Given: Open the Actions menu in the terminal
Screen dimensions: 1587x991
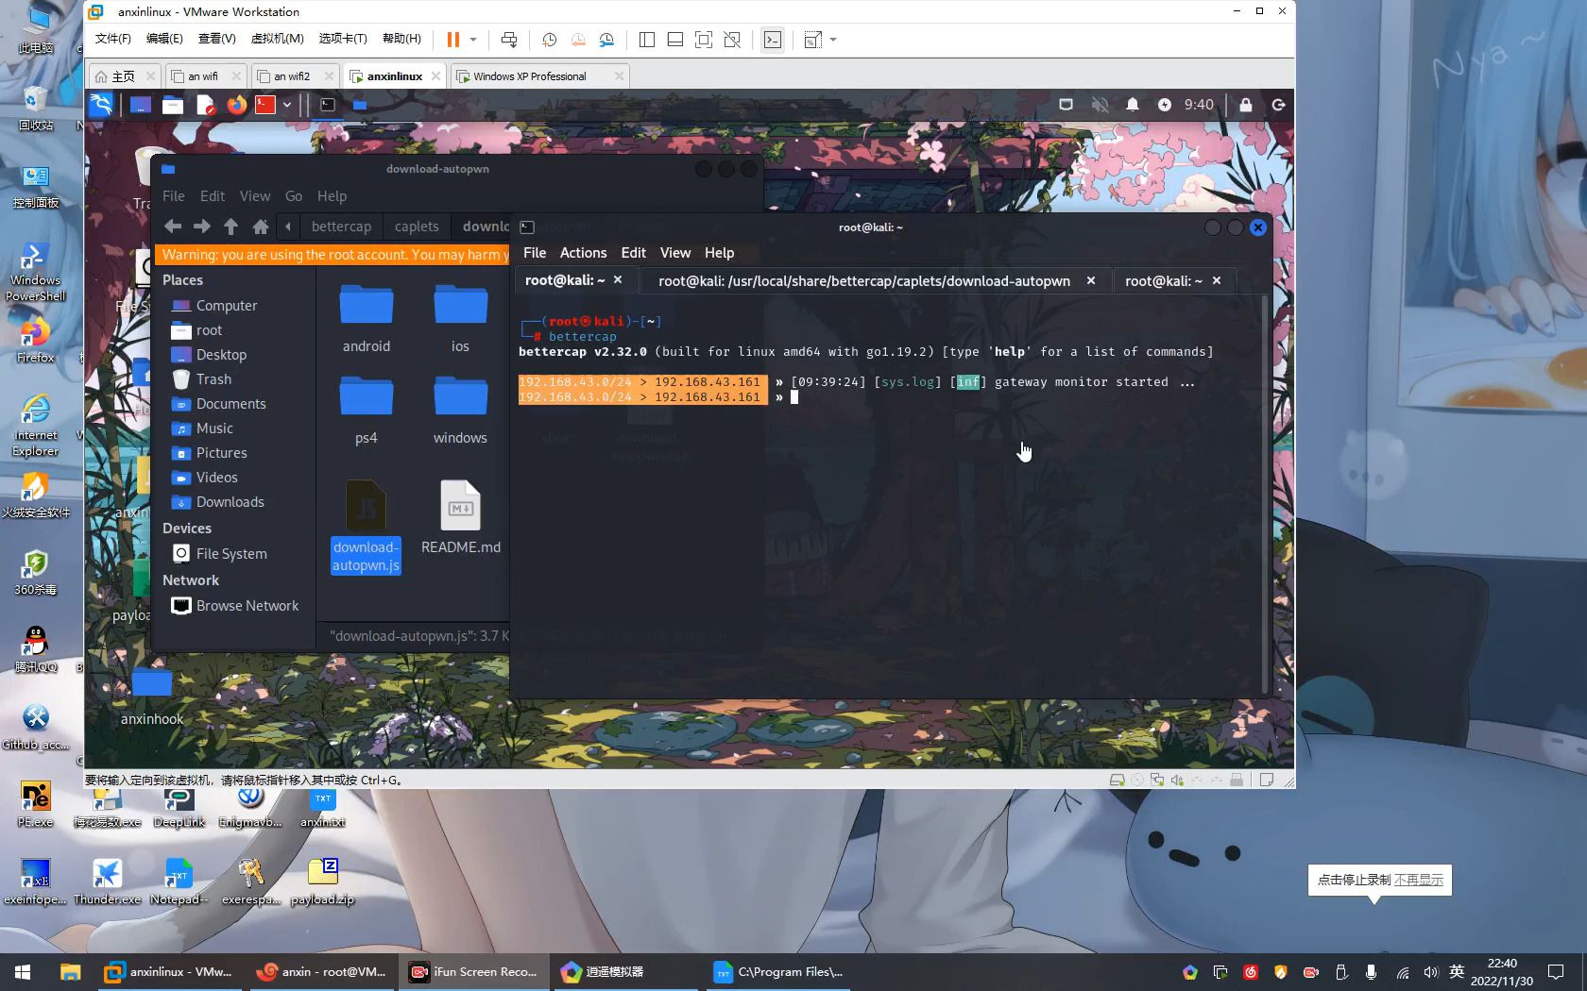Looking at the screenshot, I should click(x=583, y=253).
